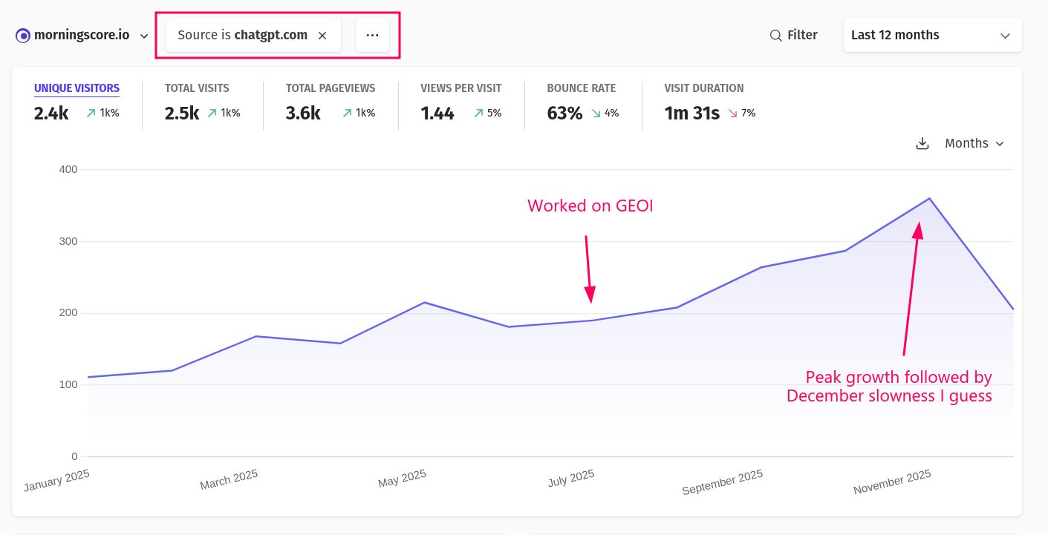
Task: Click the Filter search magnifier icon
Action: point(775,36)
